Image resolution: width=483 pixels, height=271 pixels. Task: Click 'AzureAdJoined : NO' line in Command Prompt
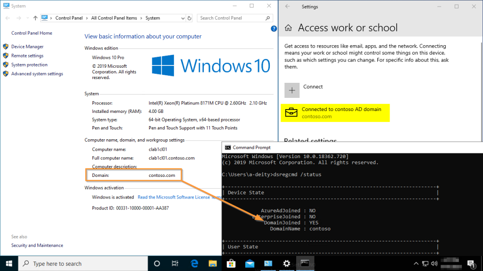[288, 210]
